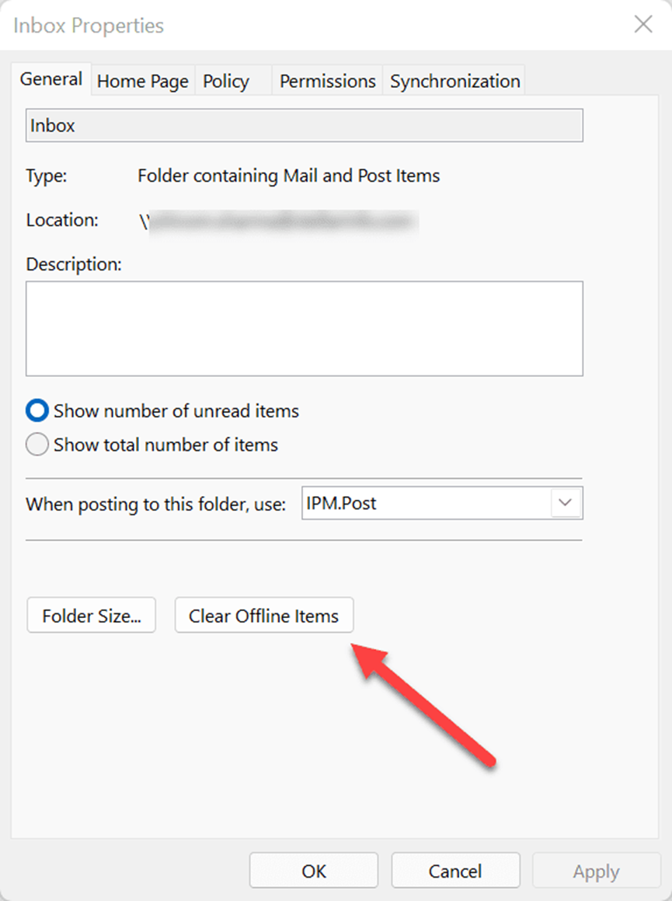The height and width of the screenshot is (901, 672).
Task: Switch to the General tab
Action: (x=51, y=79)
